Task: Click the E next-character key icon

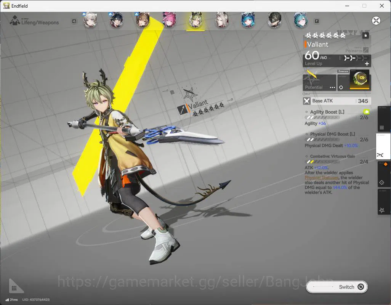Action: click(317, 21)
